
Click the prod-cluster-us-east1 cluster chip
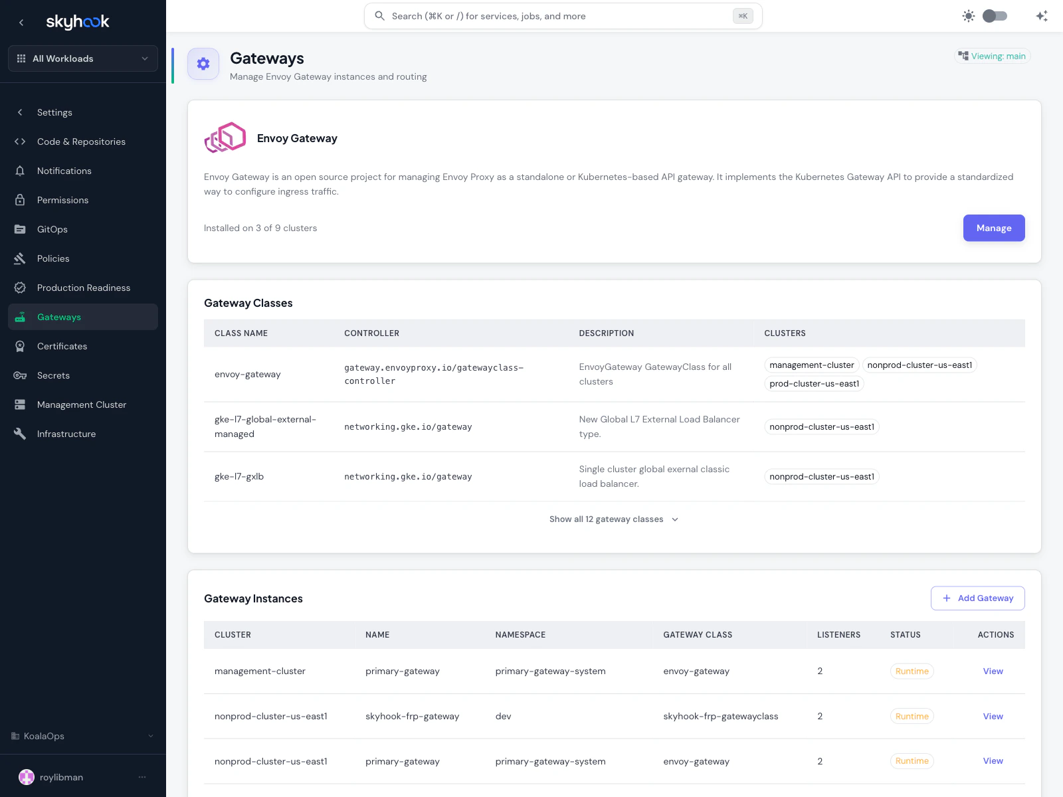coord(814,384)
